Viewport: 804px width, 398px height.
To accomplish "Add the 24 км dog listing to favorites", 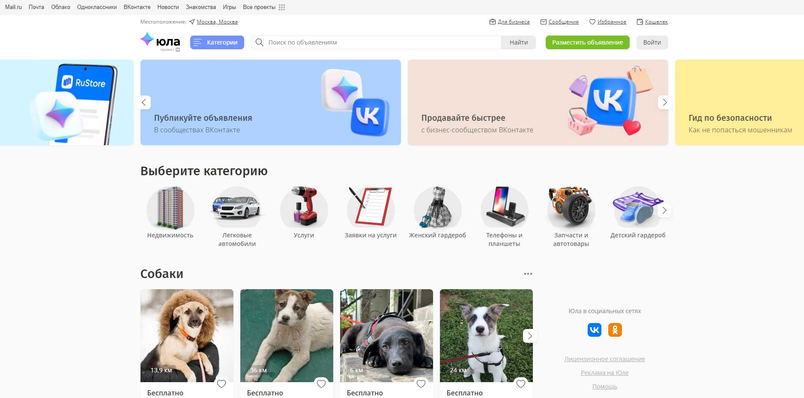I will 521,384.
